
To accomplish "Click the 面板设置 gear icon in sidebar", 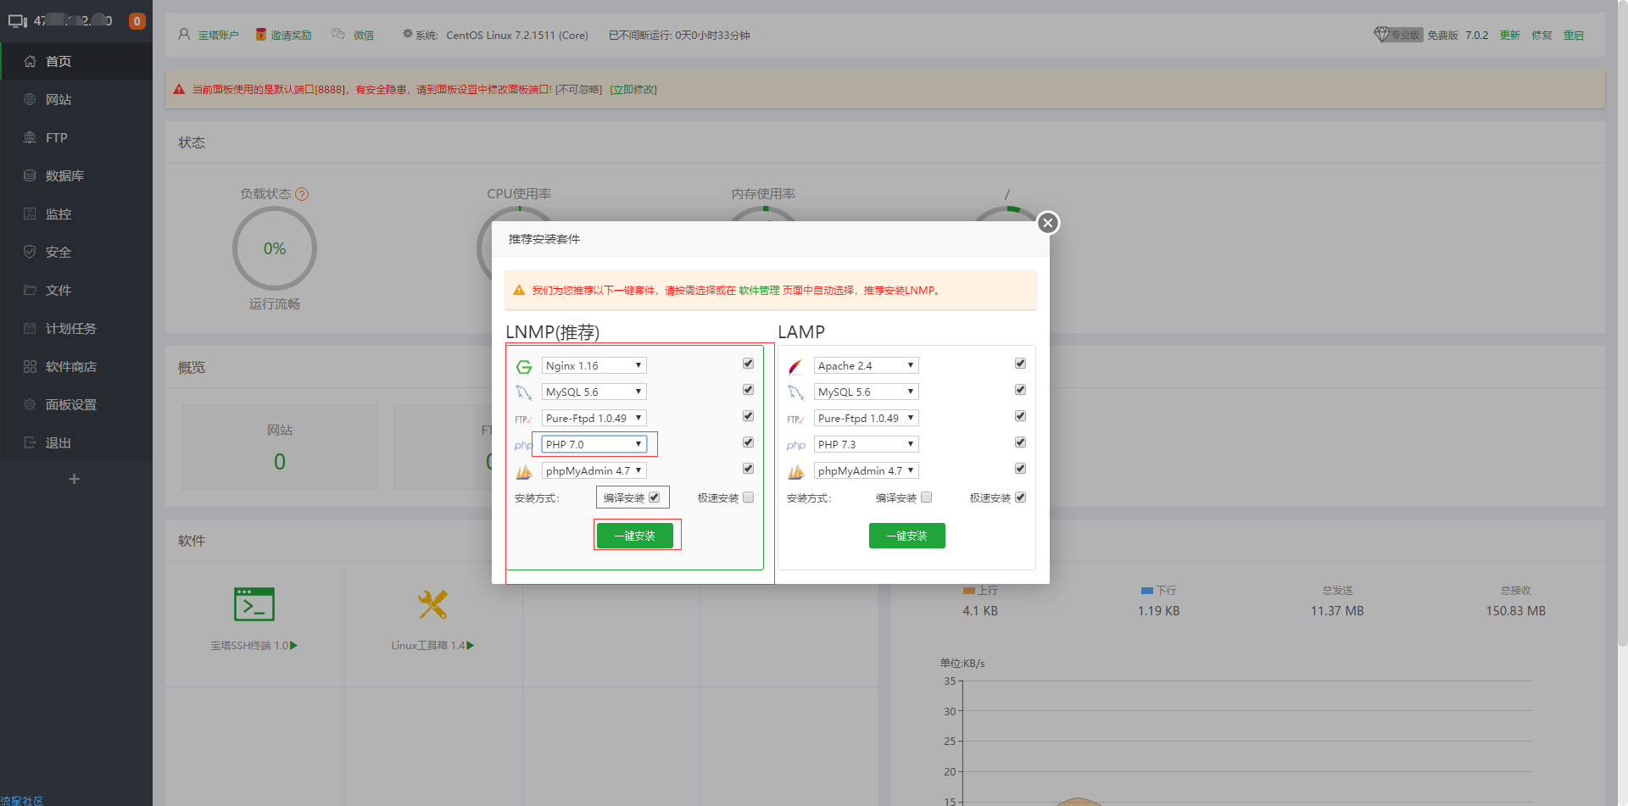I will 30,404.
